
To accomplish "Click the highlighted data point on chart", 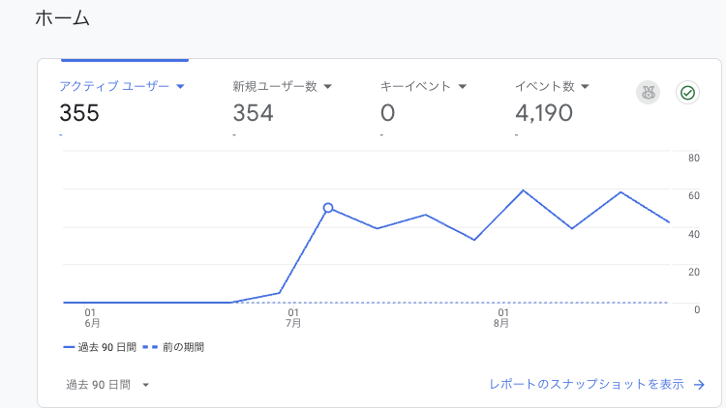I will 328,208.
